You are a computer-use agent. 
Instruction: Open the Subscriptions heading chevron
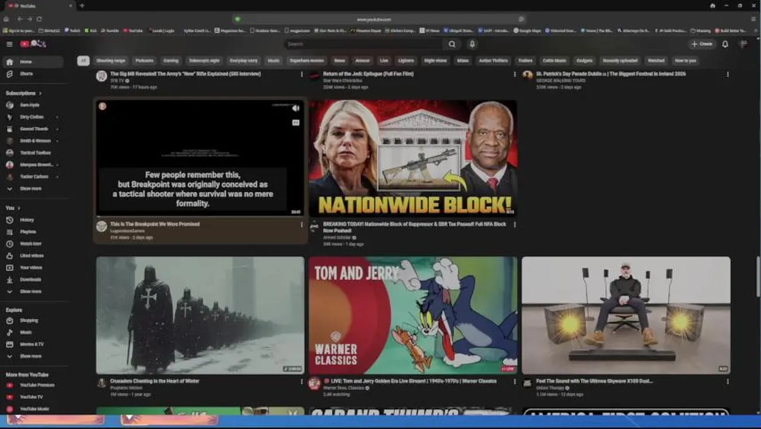(x=40, y=94)
